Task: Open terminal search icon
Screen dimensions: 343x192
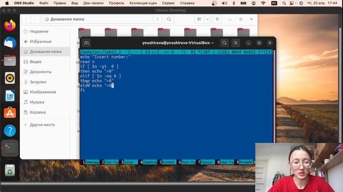Action: click(224, 43)
